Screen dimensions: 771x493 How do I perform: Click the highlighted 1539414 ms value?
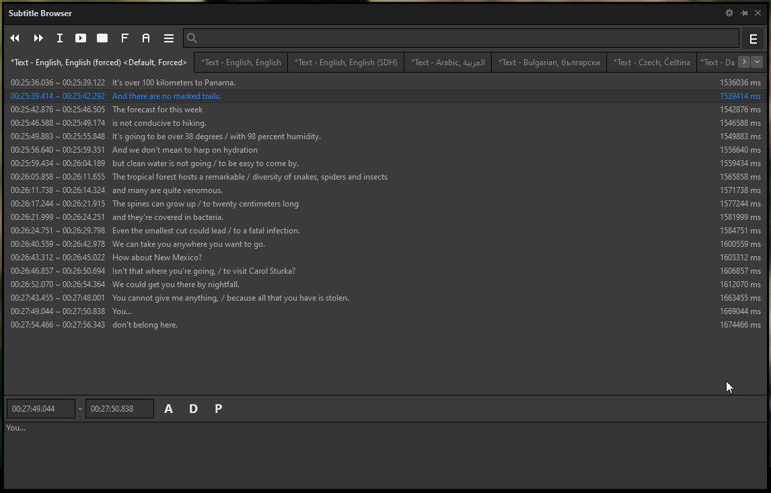740,96
